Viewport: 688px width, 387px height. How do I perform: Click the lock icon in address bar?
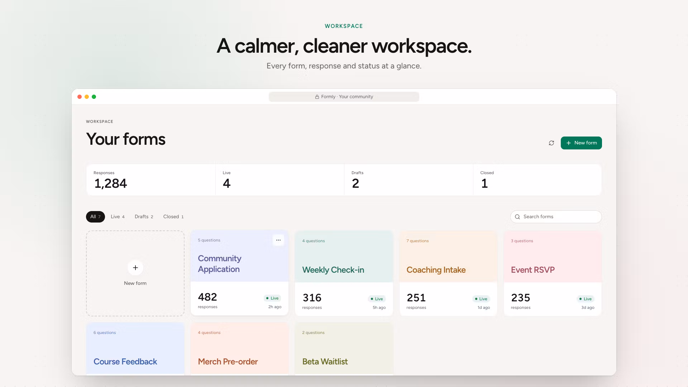click(x=317, y=97)
